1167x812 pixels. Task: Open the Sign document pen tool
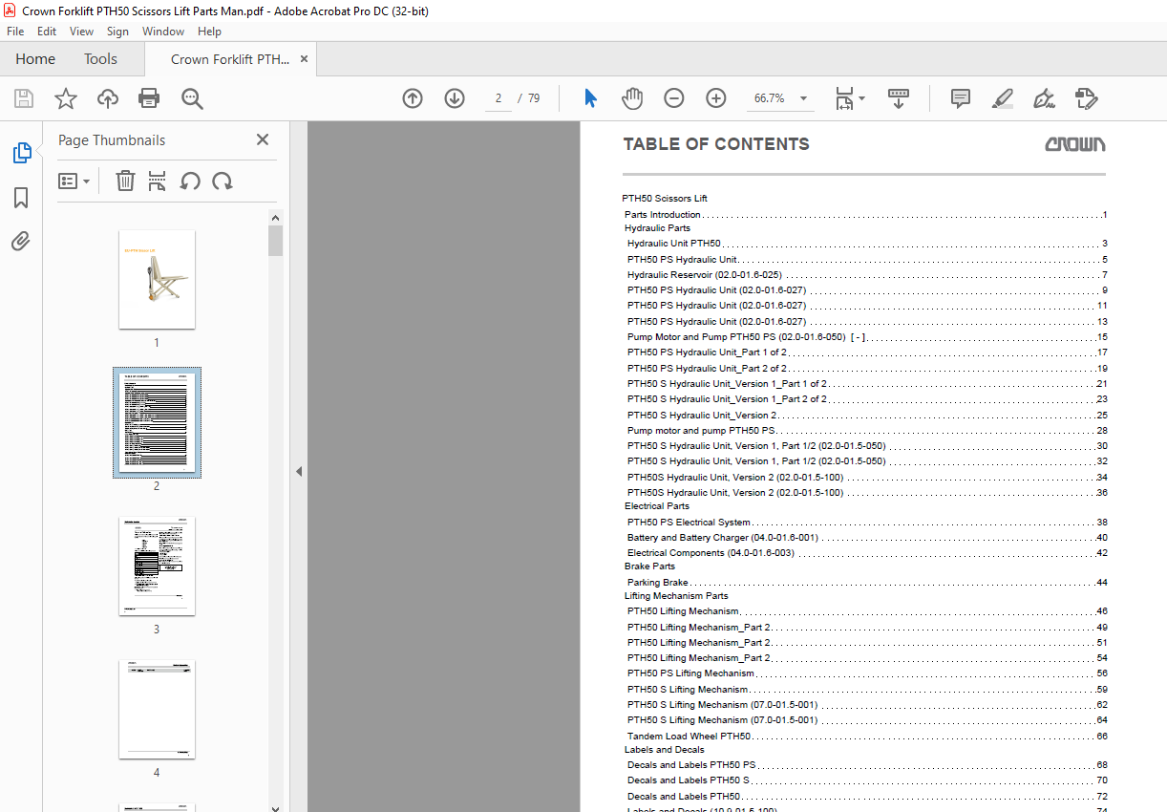[x=1044, y=98]
